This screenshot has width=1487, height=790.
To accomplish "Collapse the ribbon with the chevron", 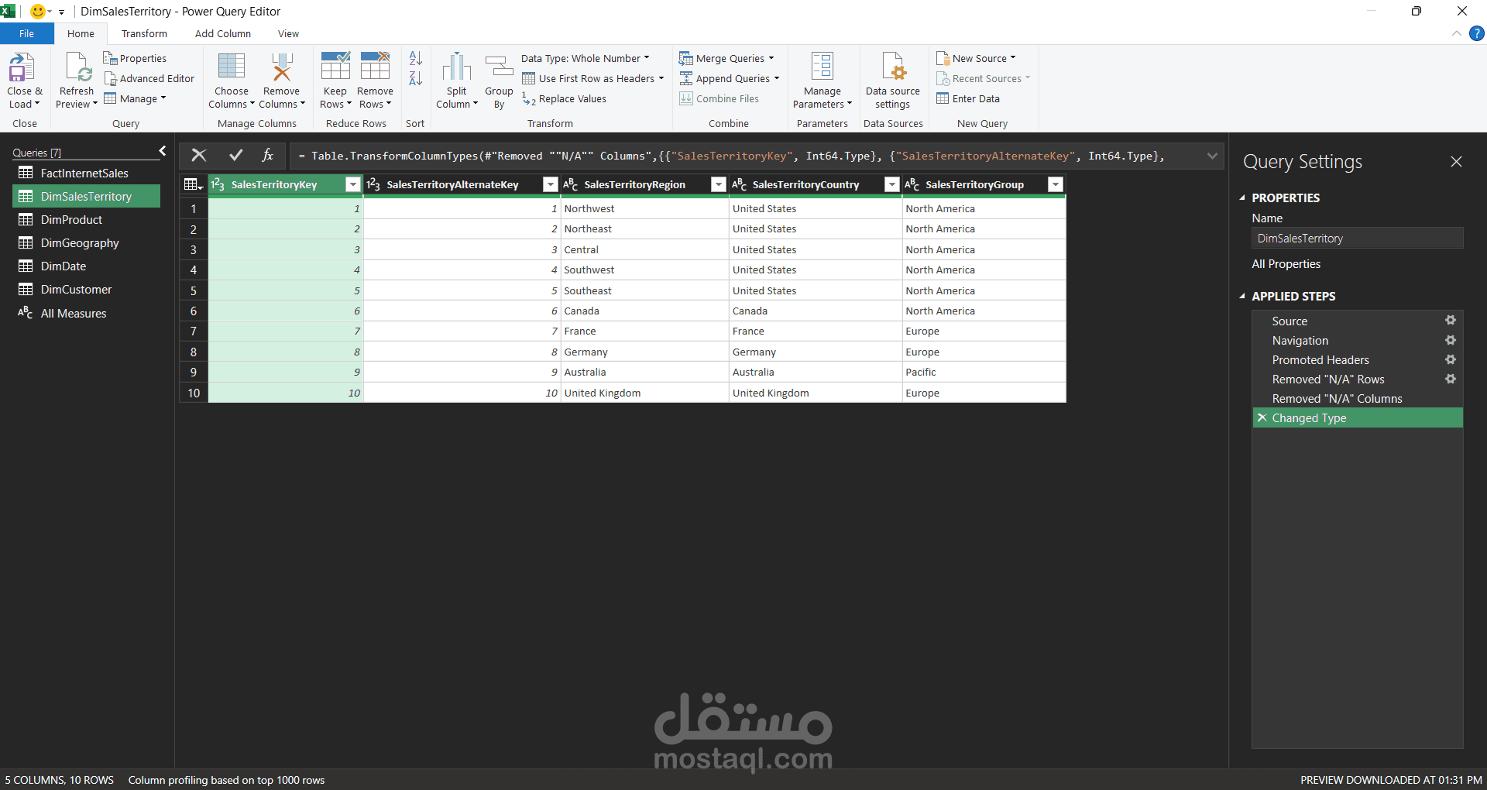I will [1456, 33].
